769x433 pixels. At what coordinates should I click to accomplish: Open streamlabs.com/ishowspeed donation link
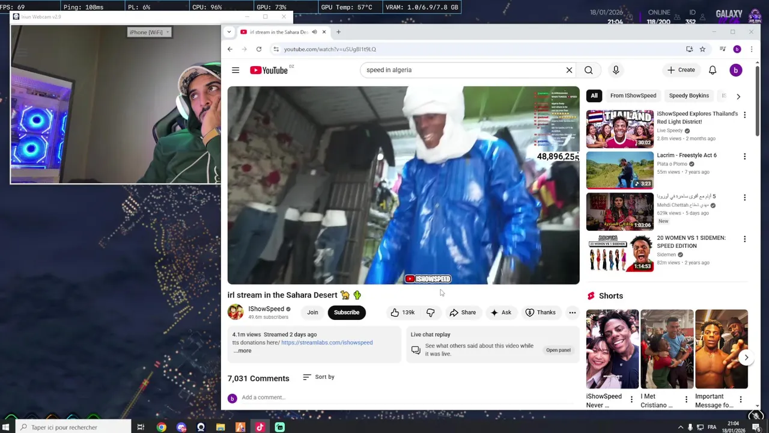327,343
